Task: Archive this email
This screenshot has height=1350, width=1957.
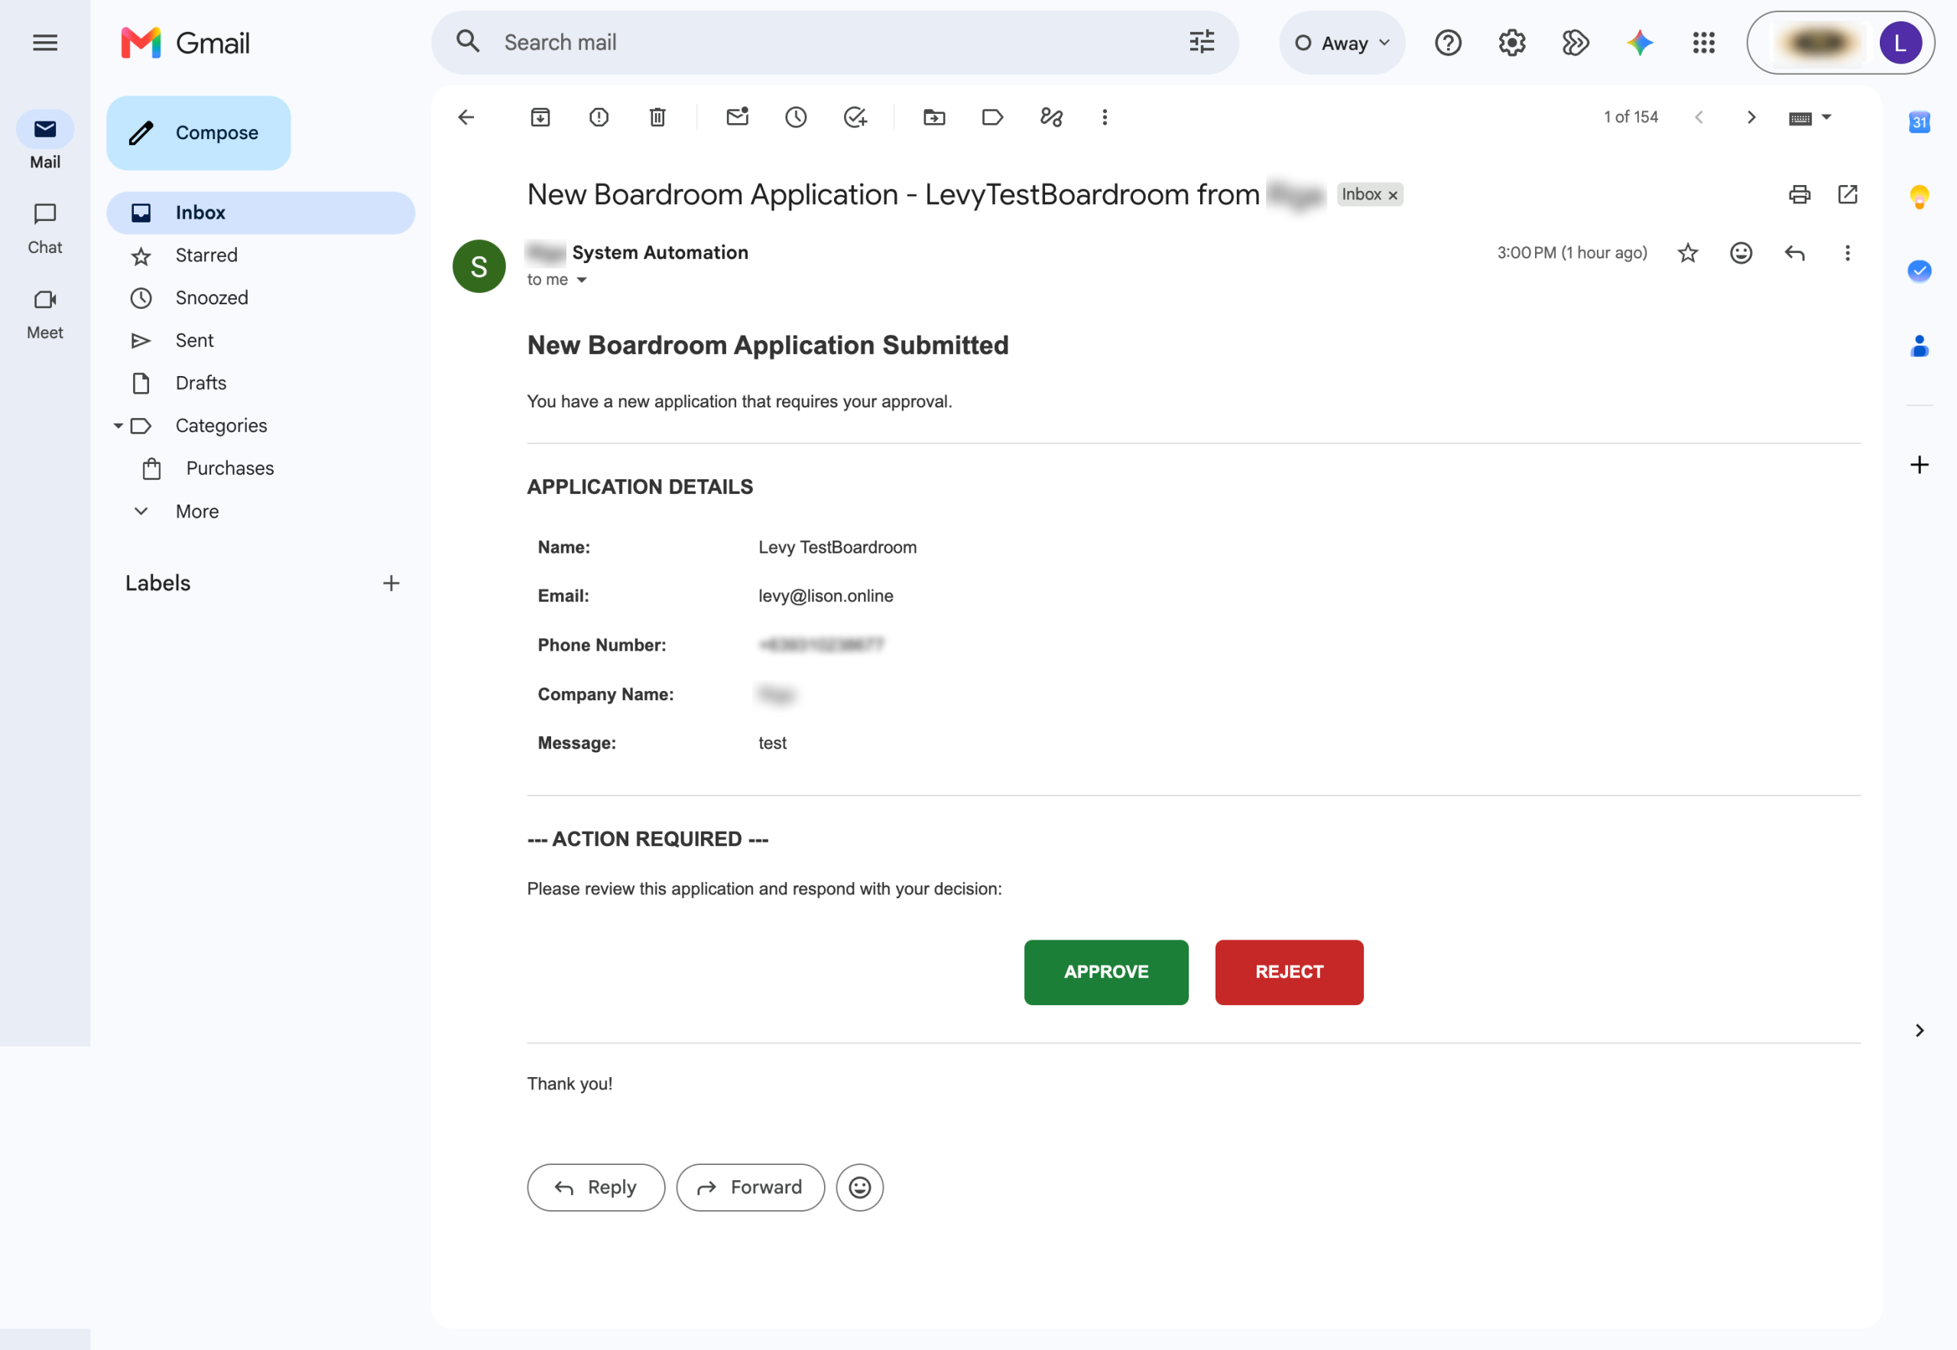Action: (540, 117)
